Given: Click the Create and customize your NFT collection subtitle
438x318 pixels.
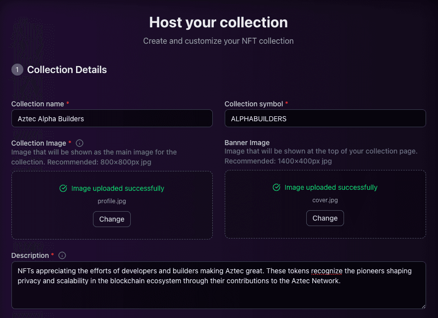Looking at the screenshot, I should click(x=218, y=41).
